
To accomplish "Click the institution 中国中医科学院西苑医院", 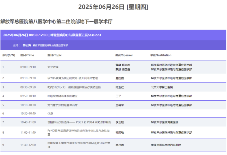I will coord(166,145).
